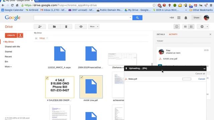
Task: Open the More toolbar dropdown
Action: 94,27
